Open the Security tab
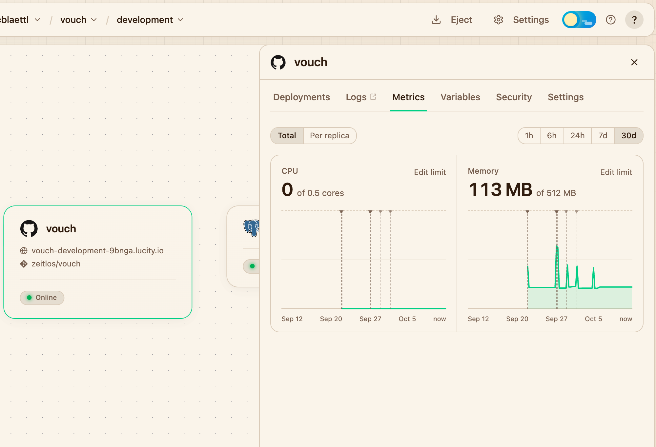 click(x=514, y=97)
